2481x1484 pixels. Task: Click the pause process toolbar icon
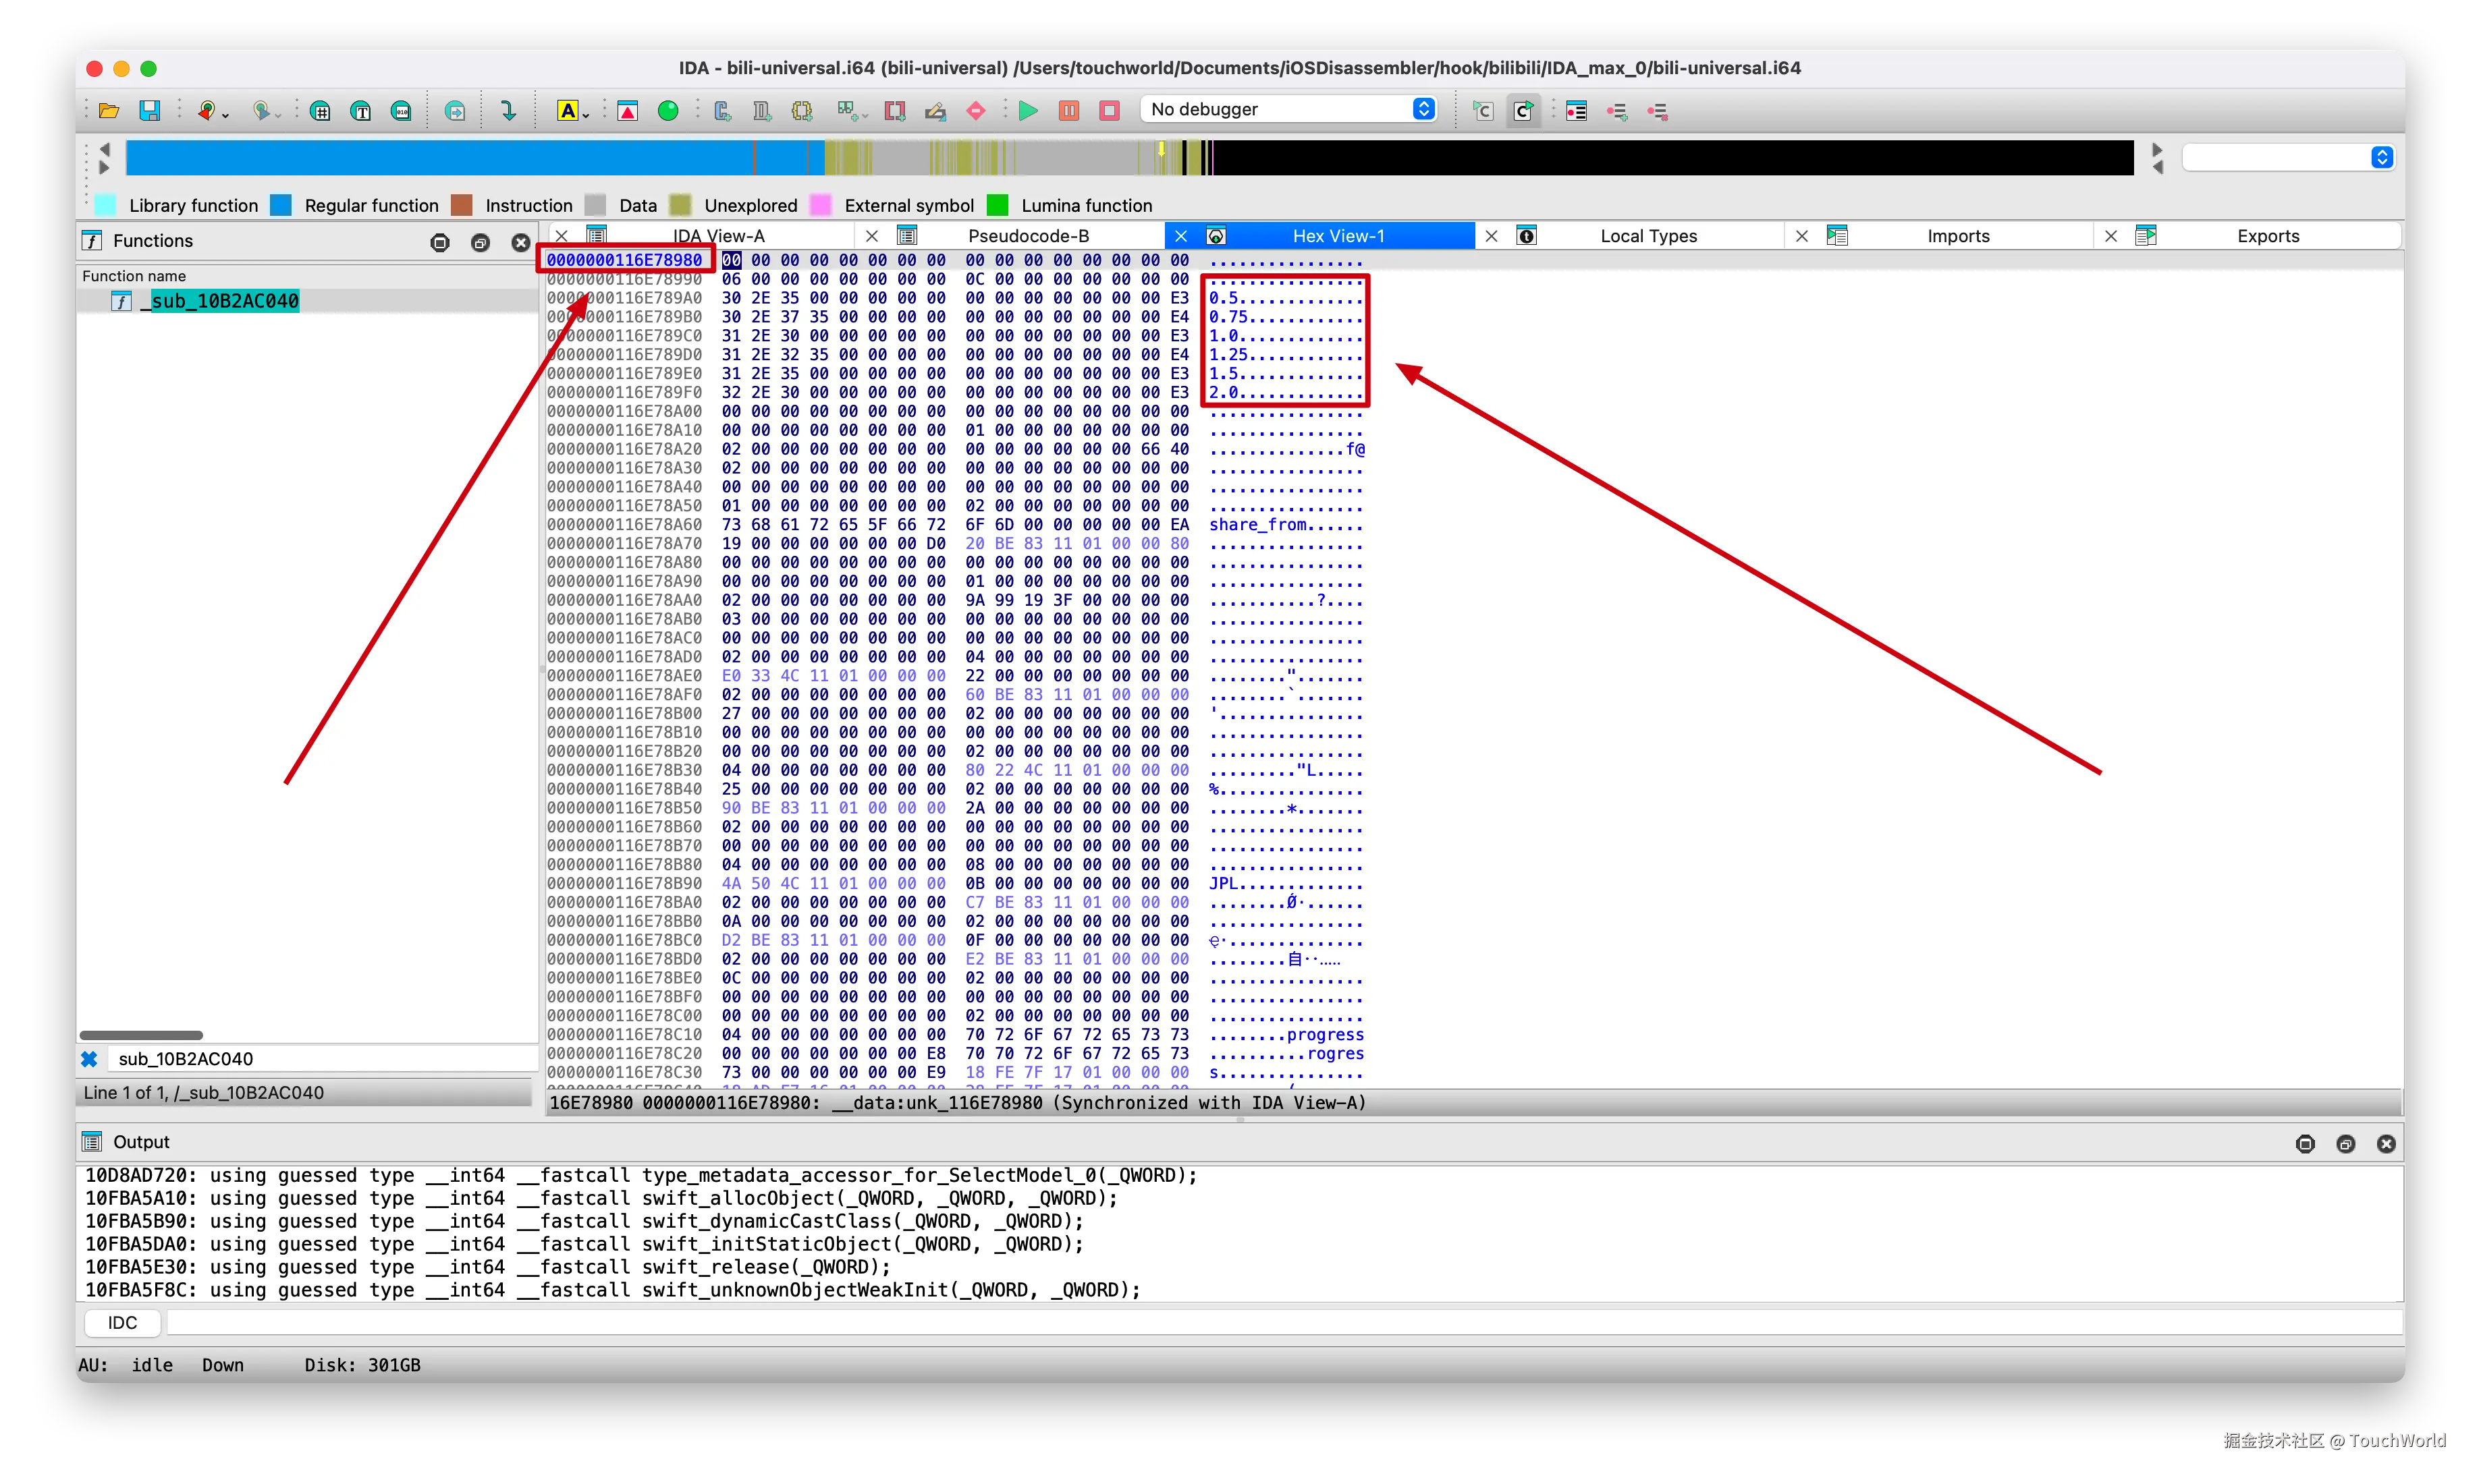click(x=1068, y=110)
